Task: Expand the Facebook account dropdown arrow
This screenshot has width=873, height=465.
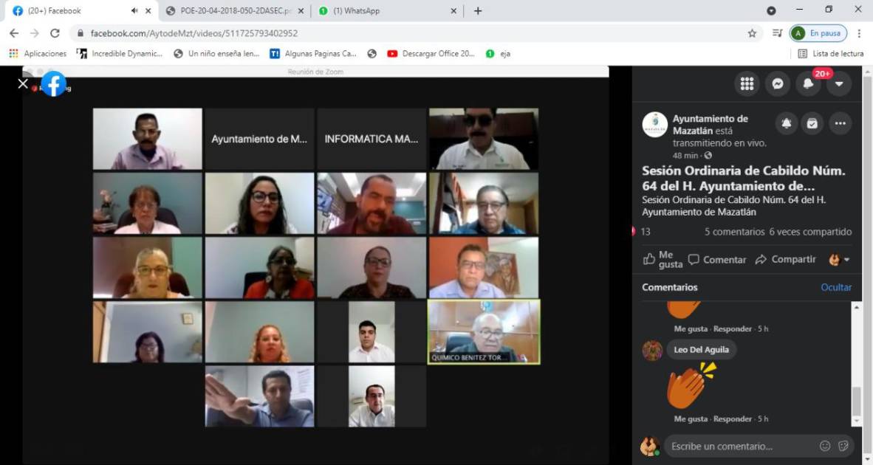Action: click(838, 84)
